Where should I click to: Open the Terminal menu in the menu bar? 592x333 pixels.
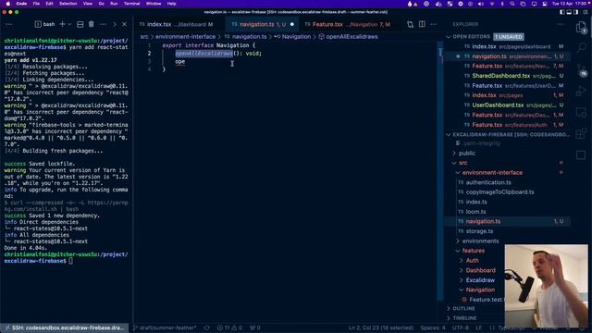(131, 4)
